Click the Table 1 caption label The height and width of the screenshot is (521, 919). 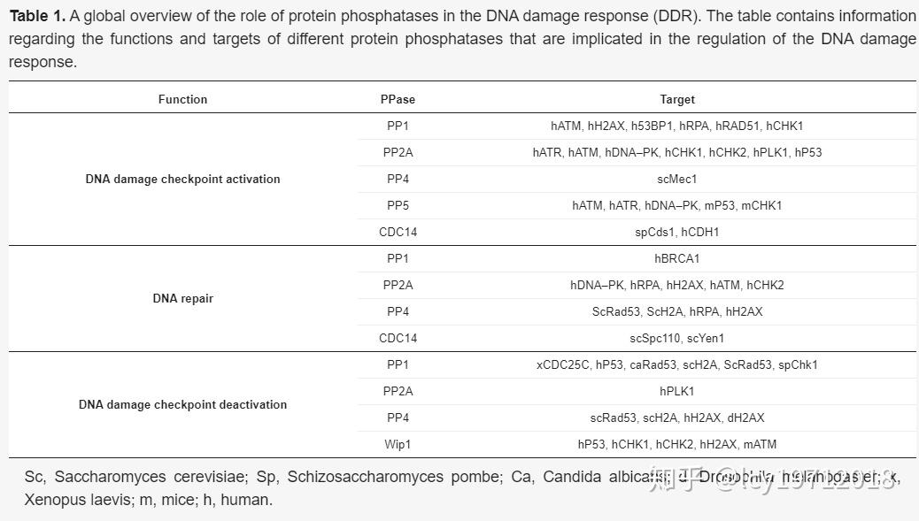point(37,16)
